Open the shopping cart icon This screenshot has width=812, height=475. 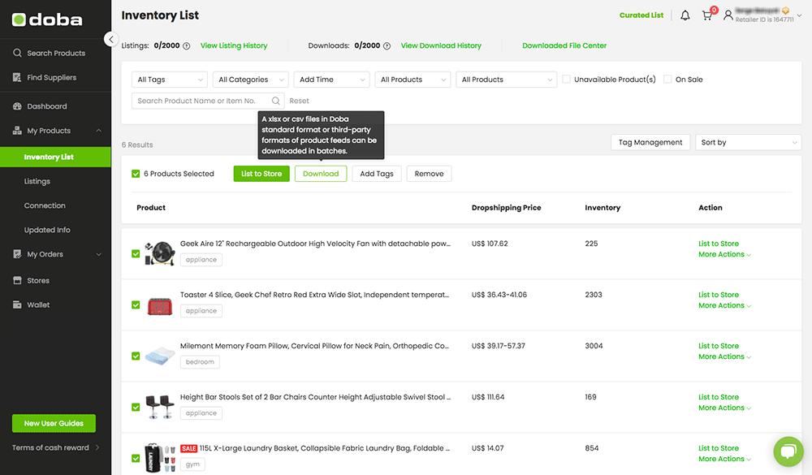(x=707, y=15)
